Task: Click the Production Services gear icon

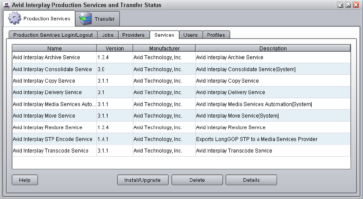Action: click(x=15, y=19)
